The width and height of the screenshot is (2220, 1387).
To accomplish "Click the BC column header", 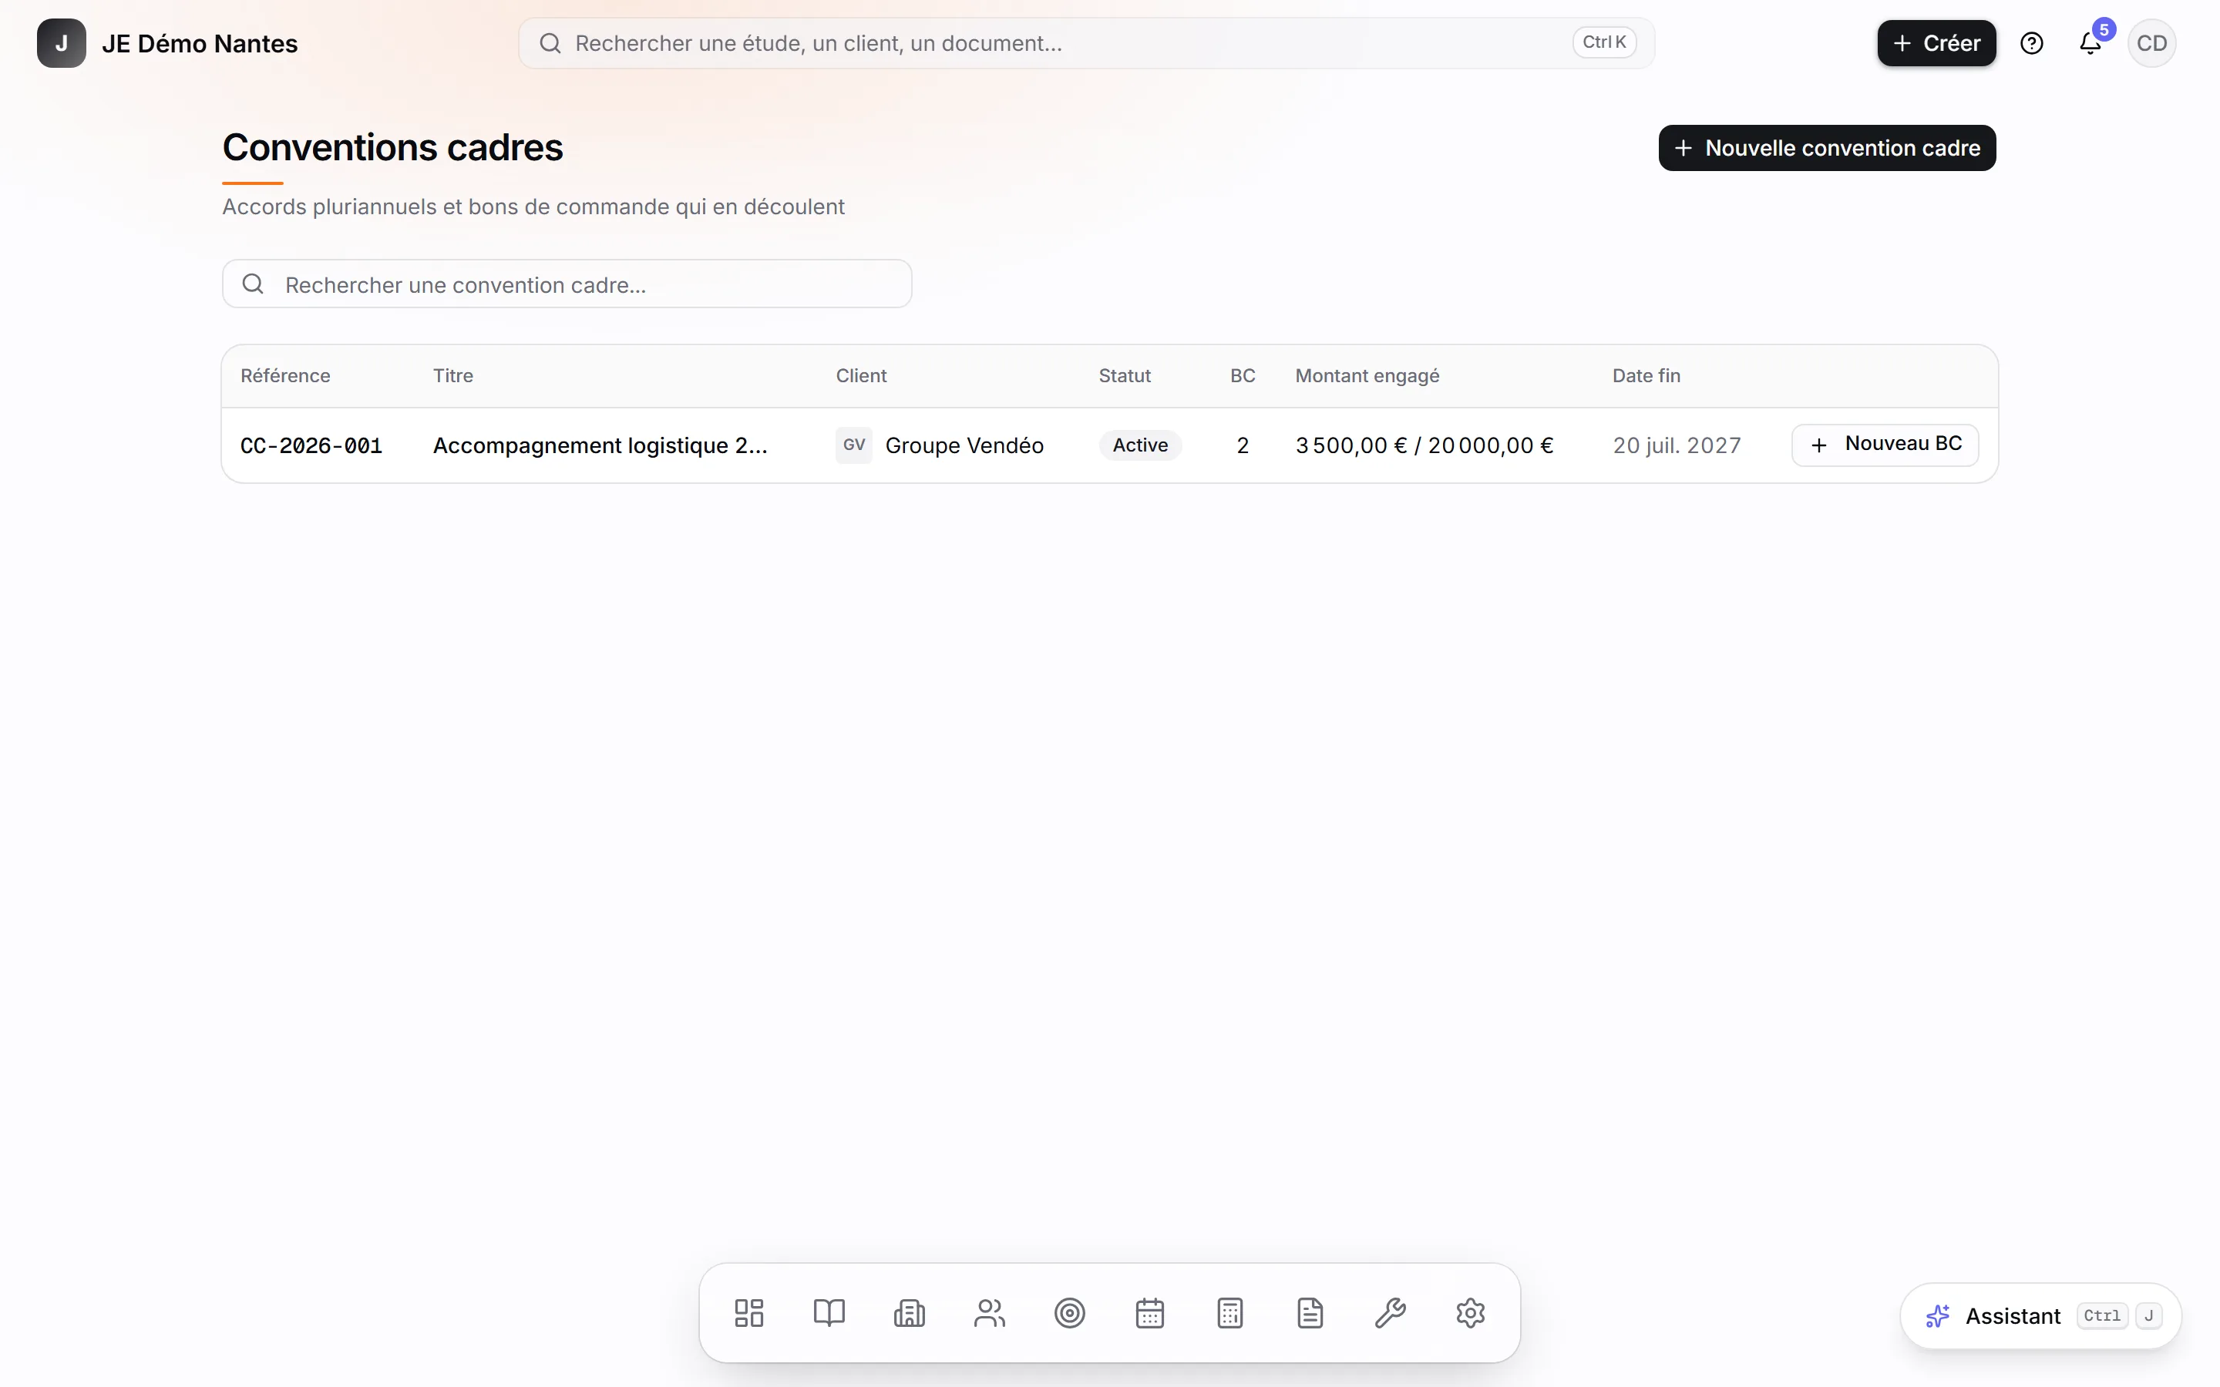I will 1242,376.
